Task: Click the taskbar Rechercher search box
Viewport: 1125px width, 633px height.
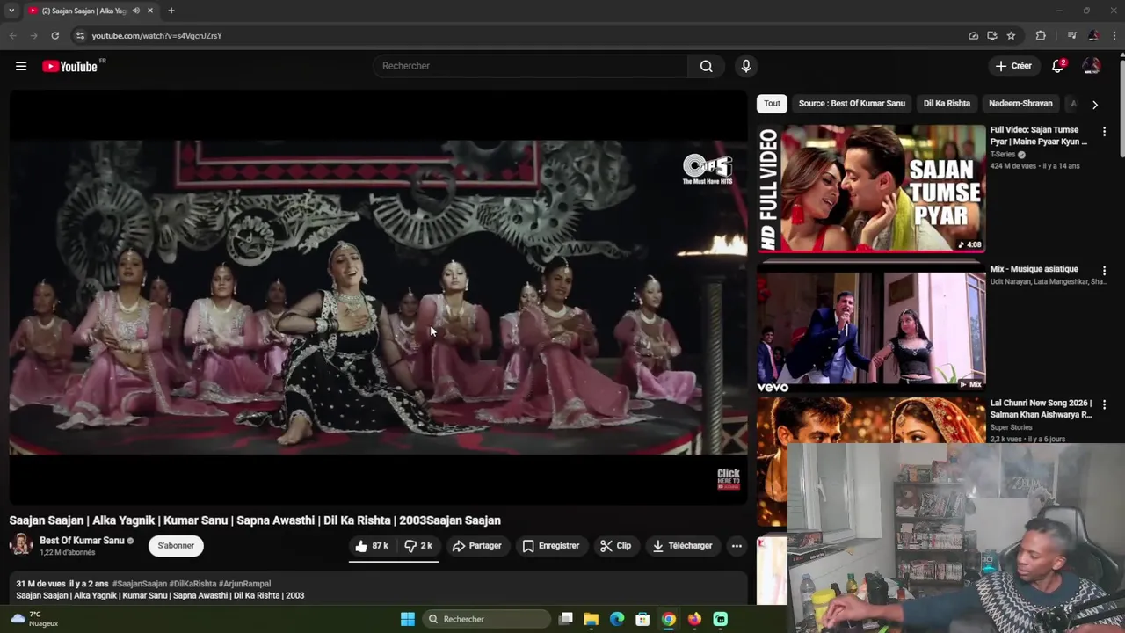Action: pos(488,619)
